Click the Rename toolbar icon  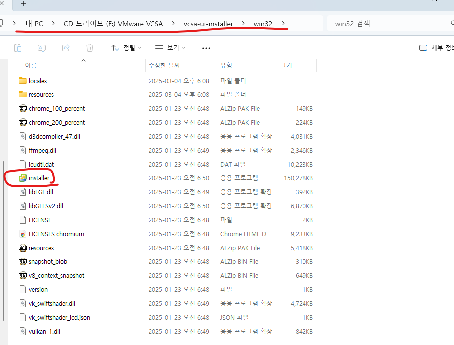coord(42,48)
